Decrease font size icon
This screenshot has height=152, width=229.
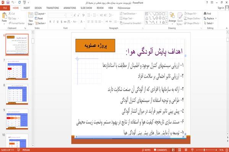click(78, 15)
